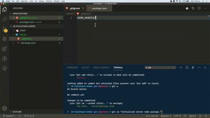Open the Apple menu
The image size is (210, 118).
pyautogui.click(x=3, y=1)
